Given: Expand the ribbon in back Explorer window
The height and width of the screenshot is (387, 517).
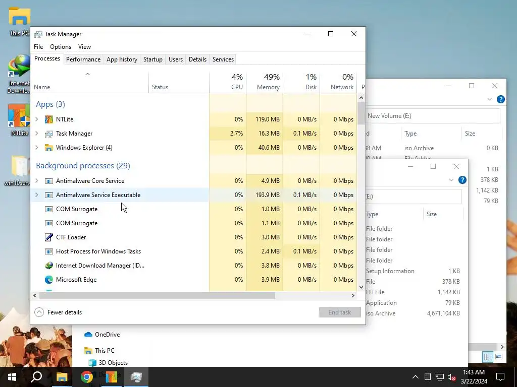Looking at the screenshot, I should tap(490, 99).
